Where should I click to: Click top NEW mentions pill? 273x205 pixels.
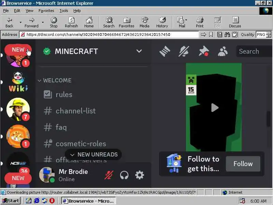(x=18, y=50)
